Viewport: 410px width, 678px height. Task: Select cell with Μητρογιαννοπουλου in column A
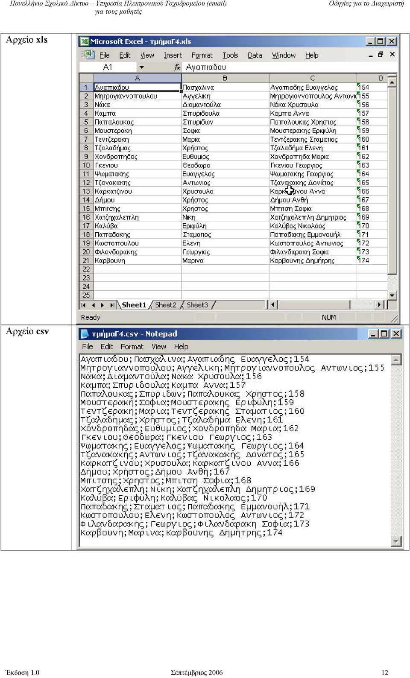click(x=138, y=96)
